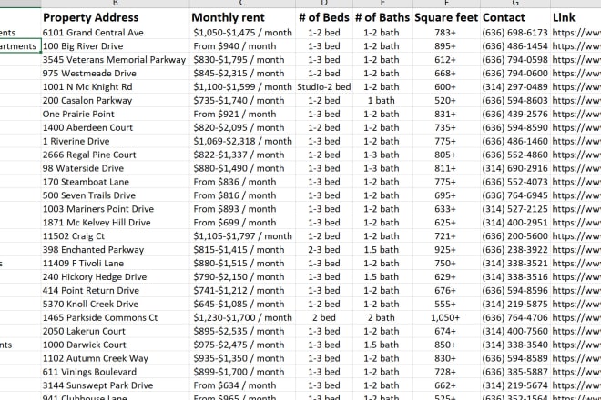Select the 2 bath cell
The width and height of the screenshot is (601, 400).
[382, 318]
